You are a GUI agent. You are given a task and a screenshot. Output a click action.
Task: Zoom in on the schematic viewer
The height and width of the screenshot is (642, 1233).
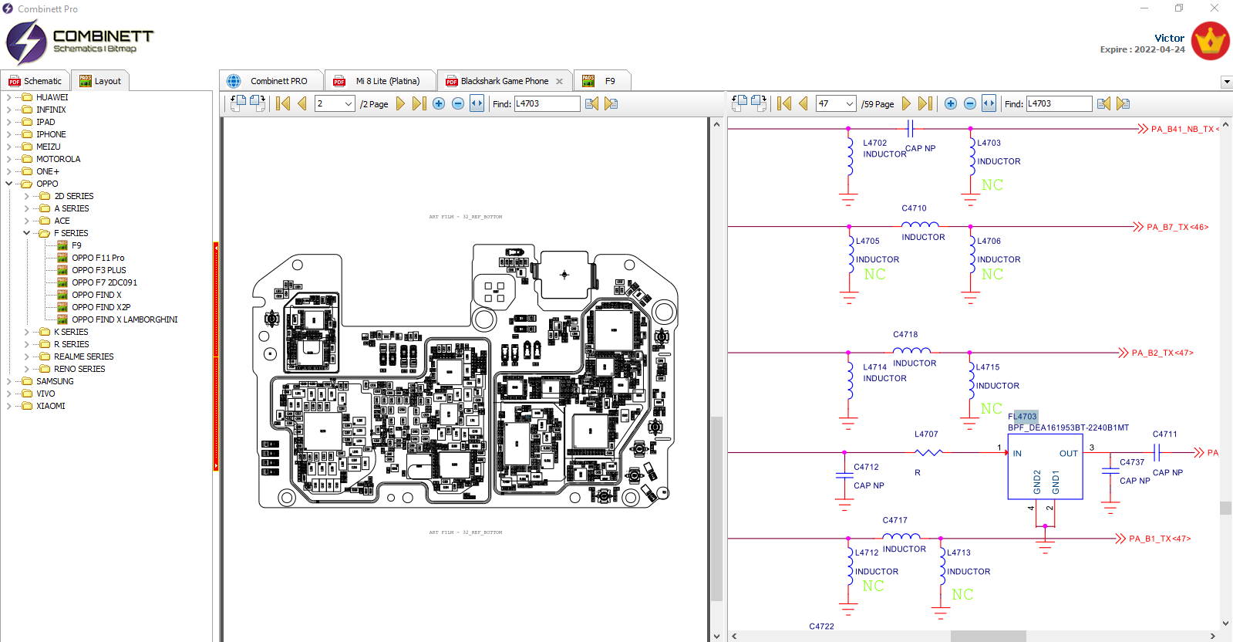pyautogui.click(x=951, y=103)
